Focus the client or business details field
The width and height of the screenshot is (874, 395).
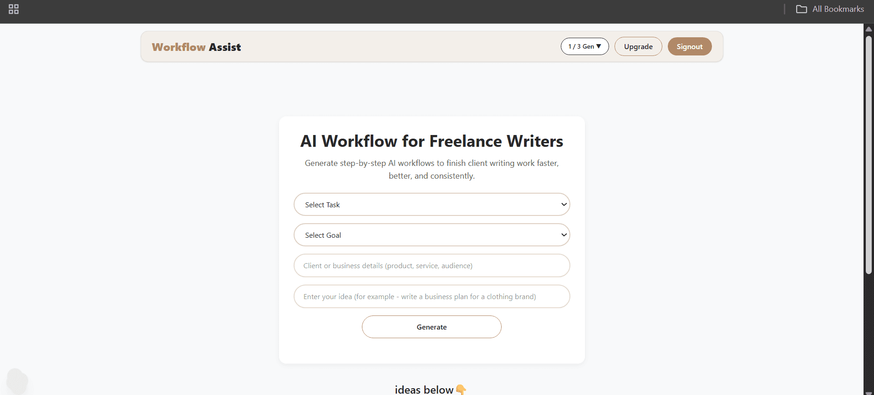point(432,265)
